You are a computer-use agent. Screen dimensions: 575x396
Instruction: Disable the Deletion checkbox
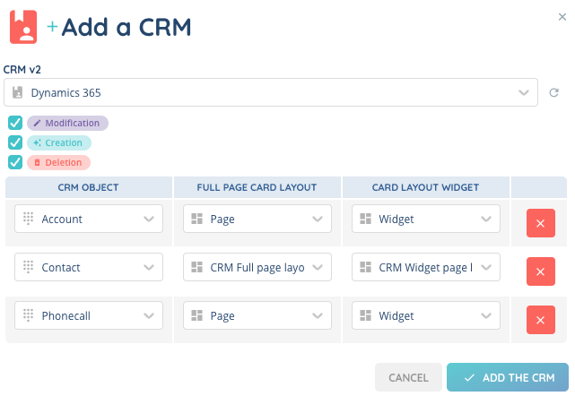coord(15,163)
